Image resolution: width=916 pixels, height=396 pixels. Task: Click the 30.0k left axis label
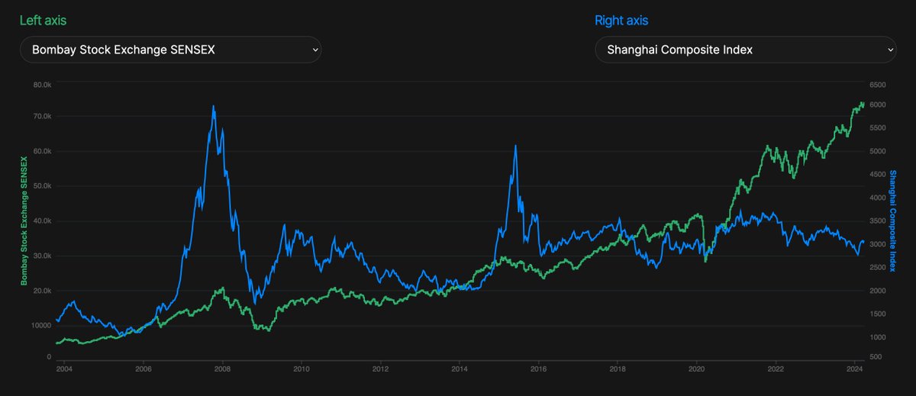pyautogui.click(x=41, y=256)
